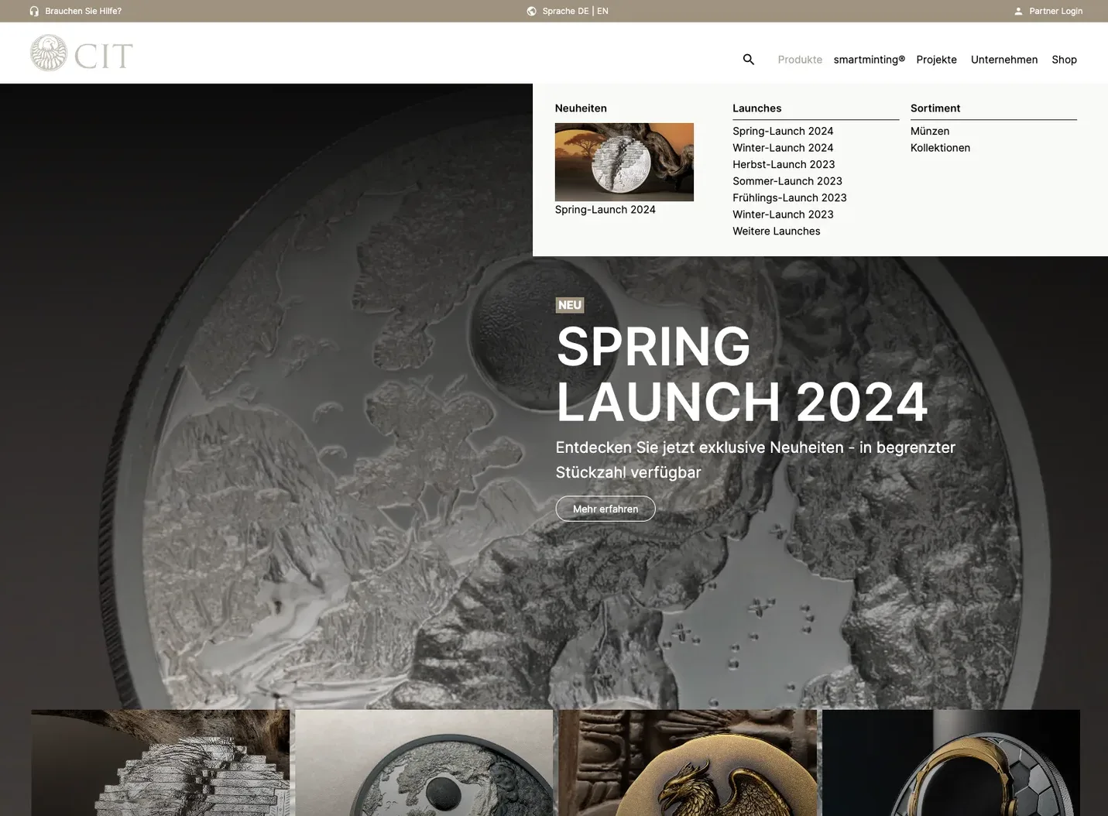Open the Partner Login link
The width and height of the screenshot is (1108, 816).
[1055, 11]
